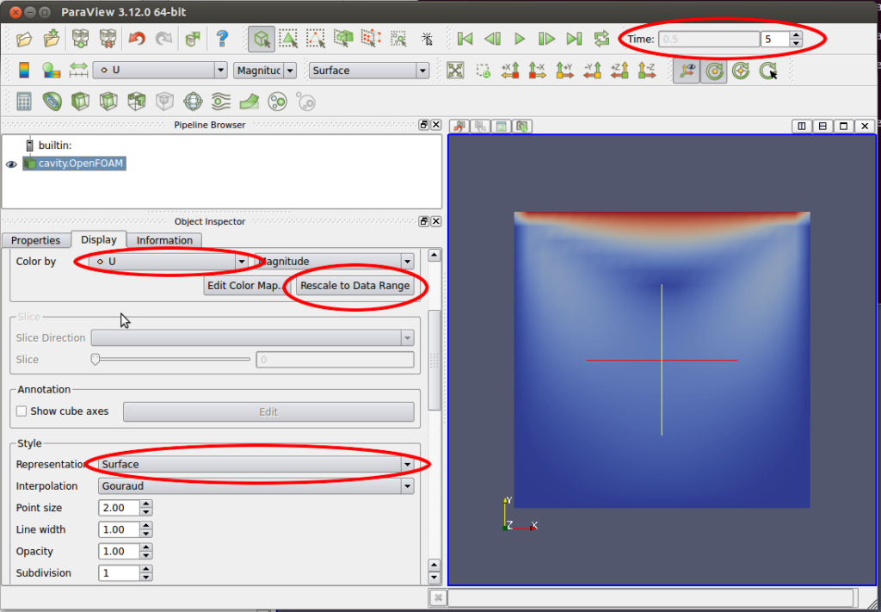Hide cavity.OpenFOAM using the eye icon
The height and width of the screenshot is (612, 881).
tap(12, 164)
